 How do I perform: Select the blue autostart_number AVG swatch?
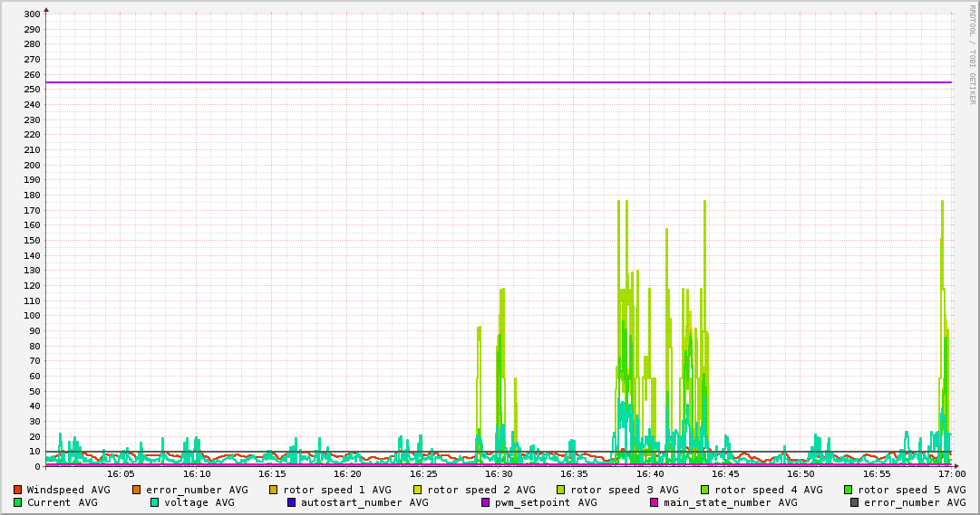291,502
